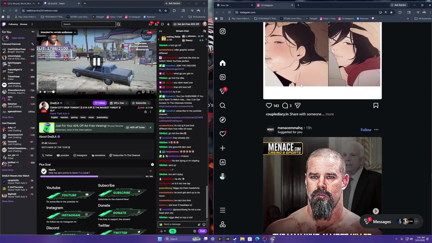The image size is (432, 243).
Task: Save the couplediary.in post with bookmark
Action: 376,106
